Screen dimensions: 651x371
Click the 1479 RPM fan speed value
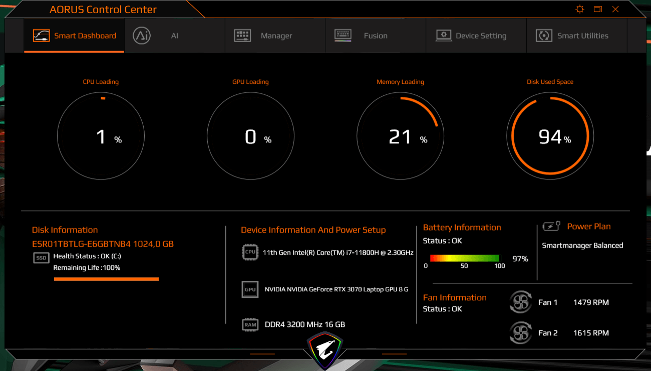(x=591, y=302)
